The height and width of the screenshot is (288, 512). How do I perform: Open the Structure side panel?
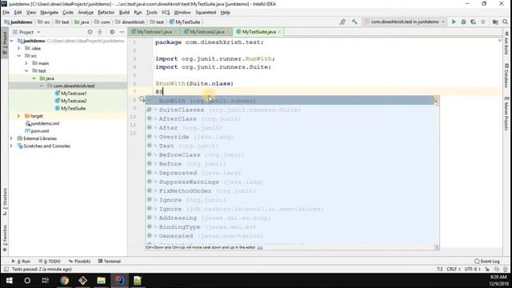(5, 202)
